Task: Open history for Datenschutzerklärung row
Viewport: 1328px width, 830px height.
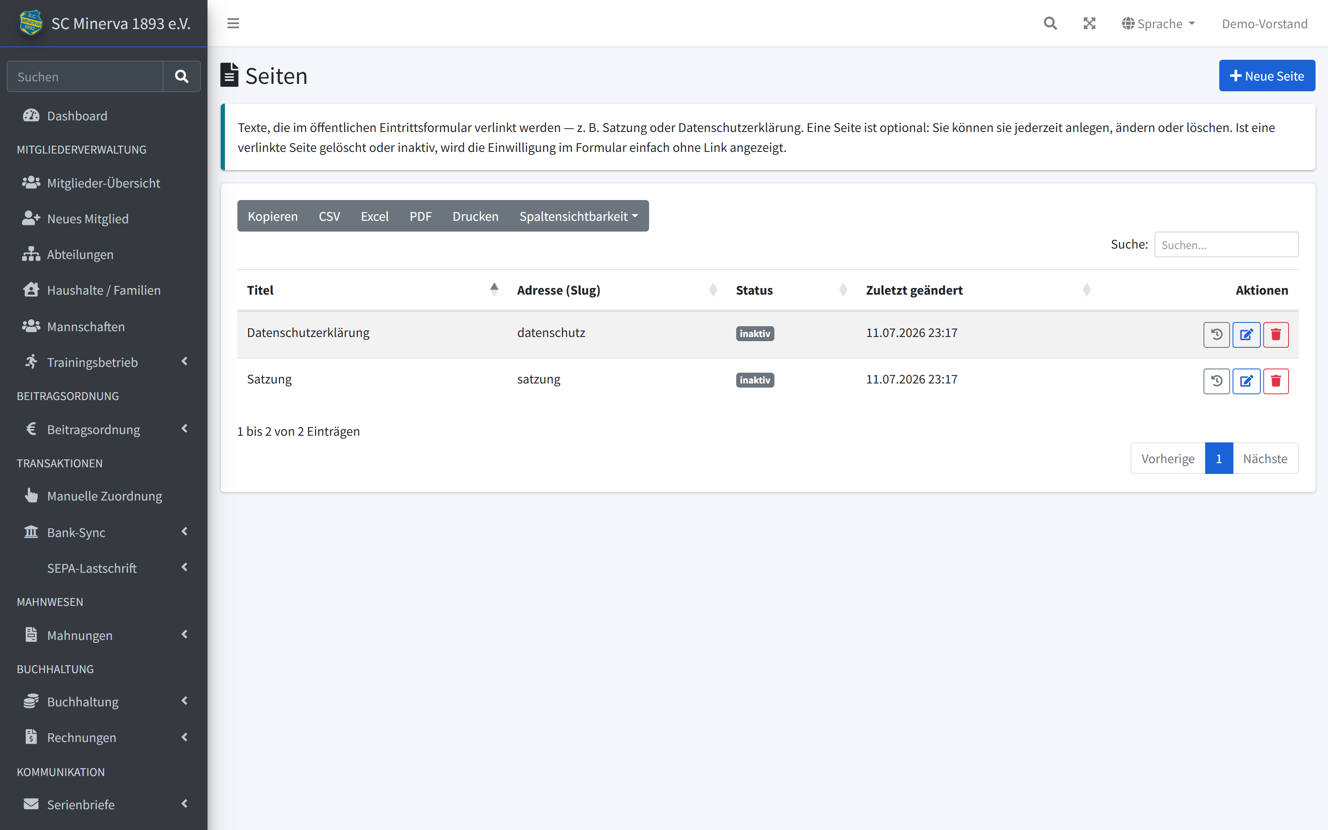Action: tap(1217, 334)
